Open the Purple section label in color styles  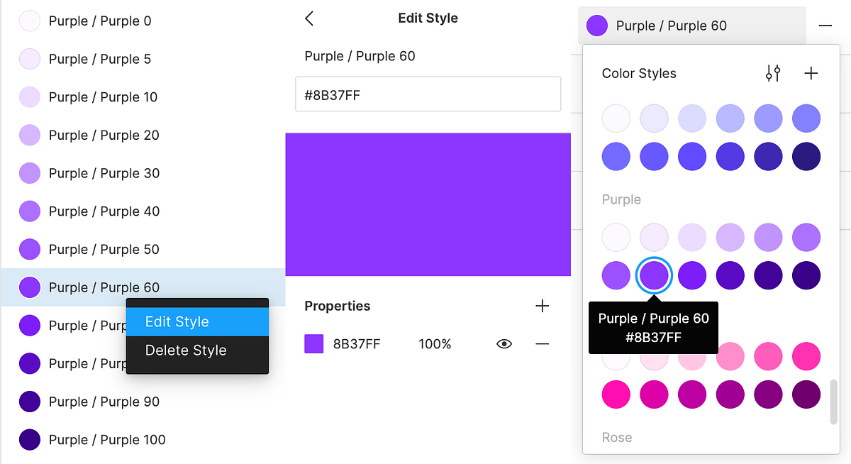click(x=621, y=199)
